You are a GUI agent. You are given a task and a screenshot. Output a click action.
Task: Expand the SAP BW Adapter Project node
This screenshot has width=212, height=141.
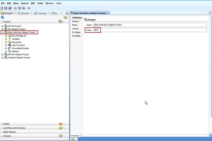[x=2, y=54]
